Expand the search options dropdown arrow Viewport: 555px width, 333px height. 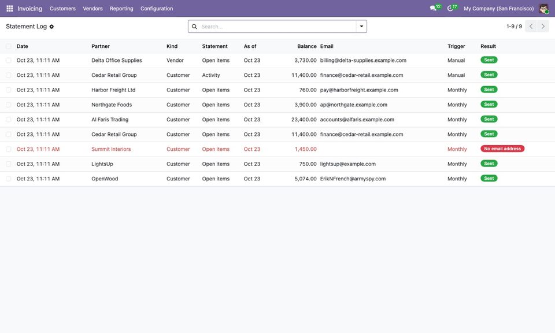coord(361,27)
